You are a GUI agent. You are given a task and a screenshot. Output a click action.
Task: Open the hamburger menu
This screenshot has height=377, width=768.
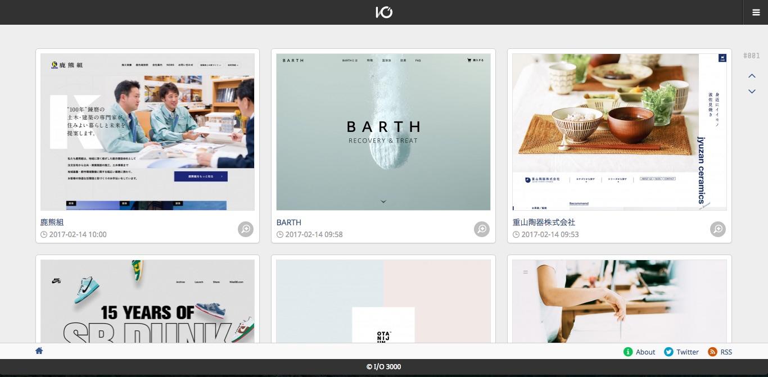pyautogui.click(x=756, y=12)
